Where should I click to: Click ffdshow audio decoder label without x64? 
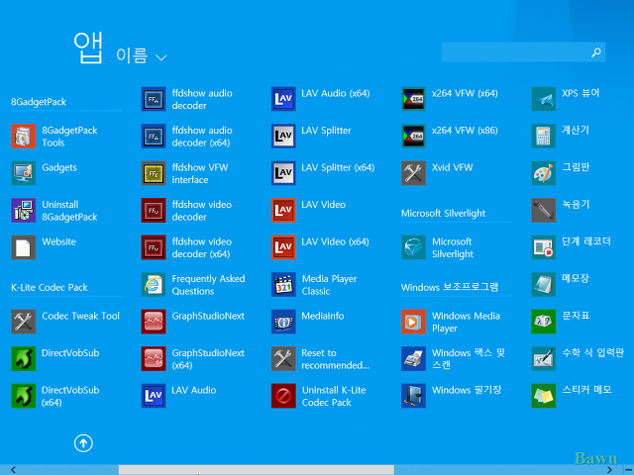[x=202, y=99]
